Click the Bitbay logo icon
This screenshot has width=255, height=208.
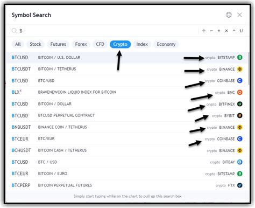click(x=240, y=162)
